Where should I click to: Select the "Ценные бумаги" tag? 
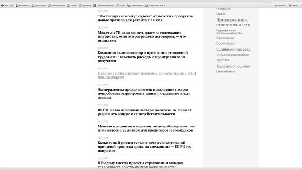(x=226, y=71)
